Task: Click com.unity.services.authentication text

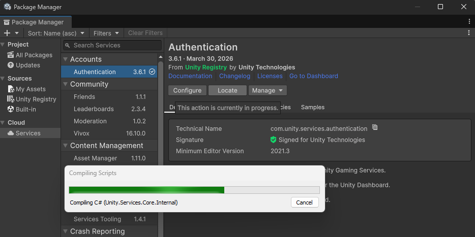Action: click(319, 129)
